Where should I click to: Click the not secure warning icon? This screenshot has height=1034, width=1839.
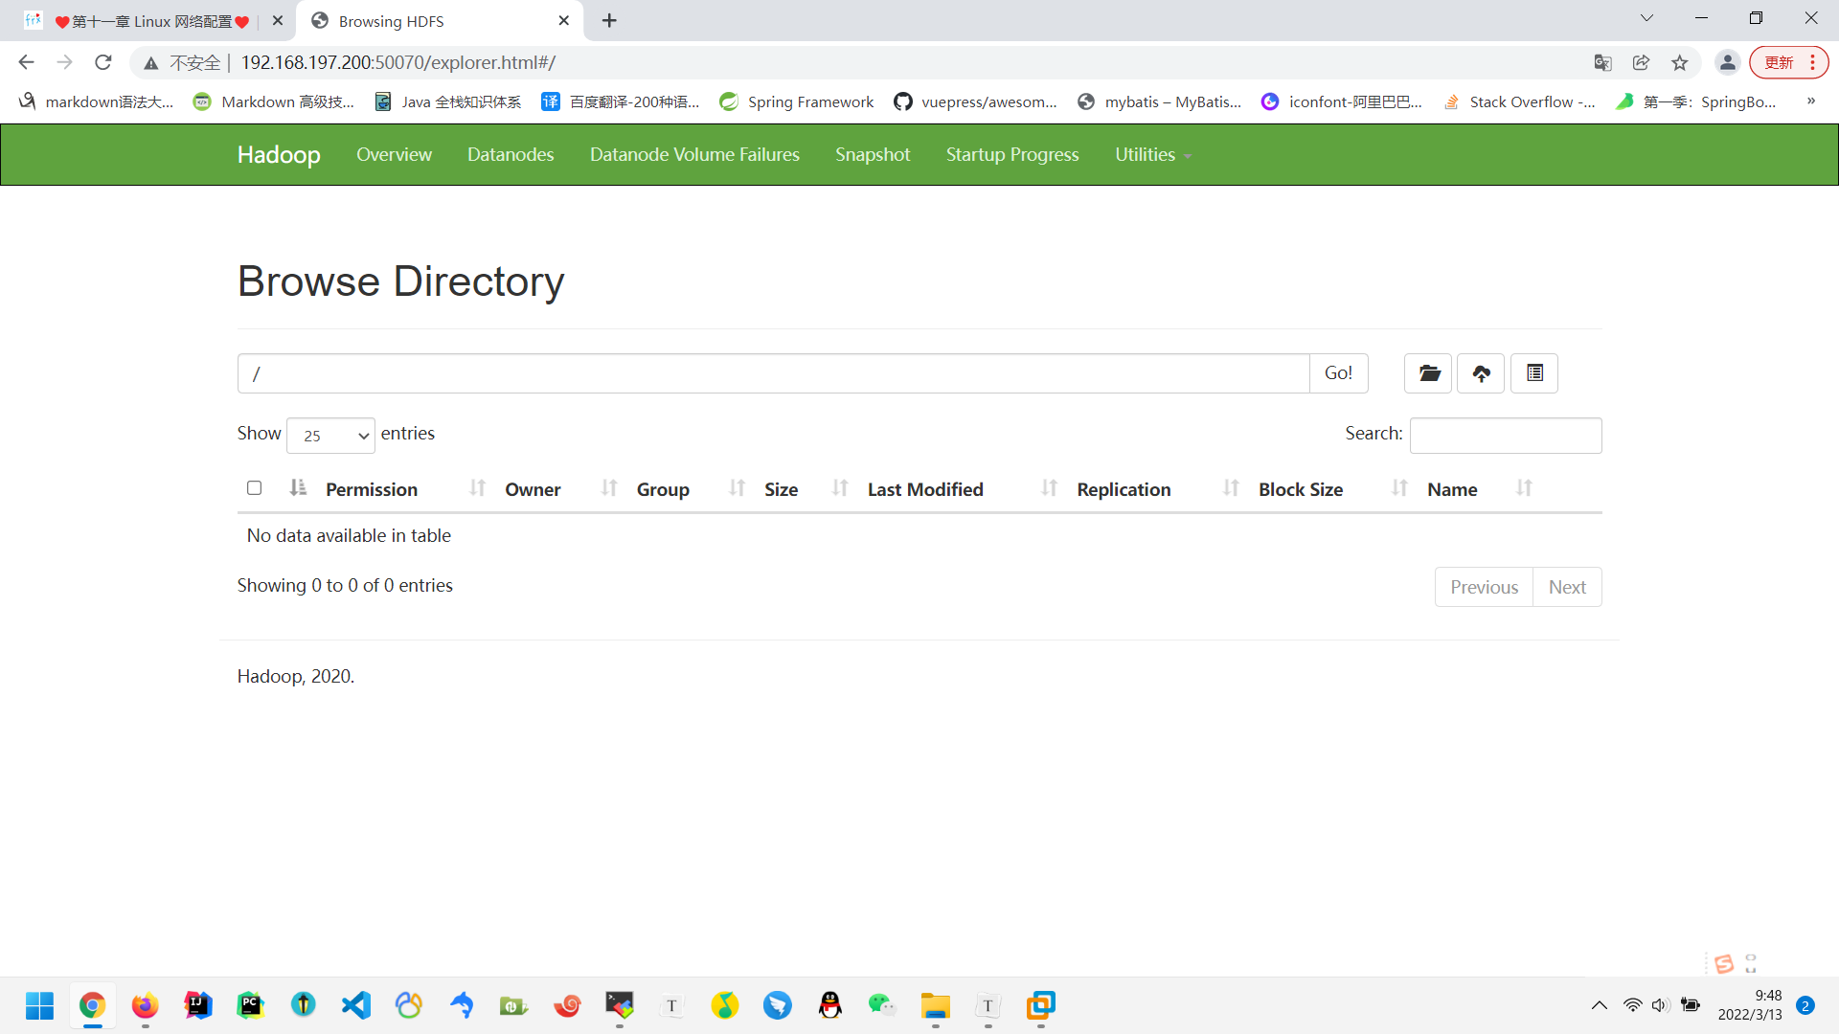click(151, 63)
